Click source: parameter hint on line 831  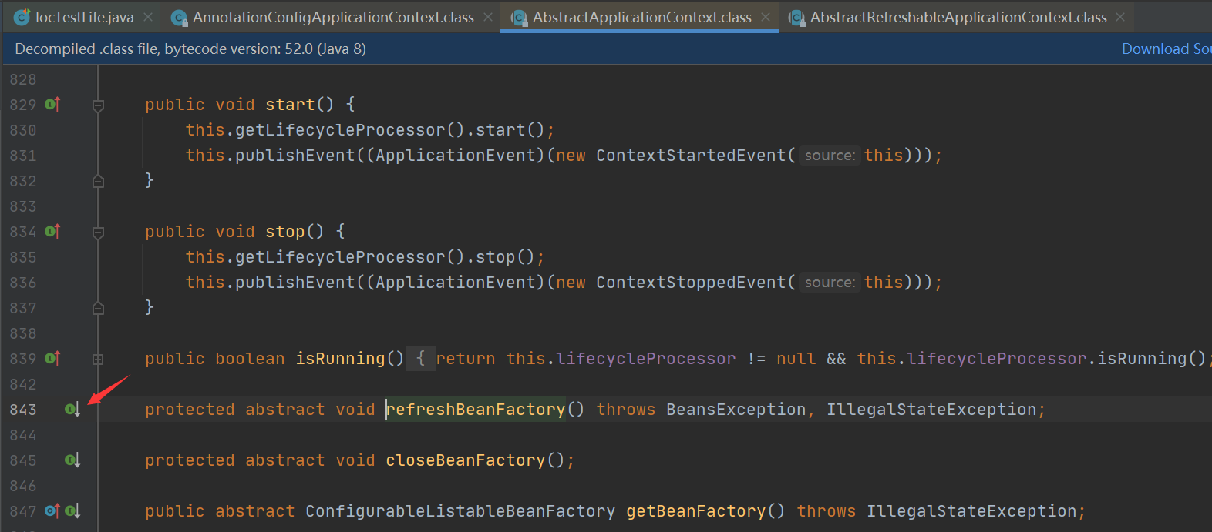point(830,155)
